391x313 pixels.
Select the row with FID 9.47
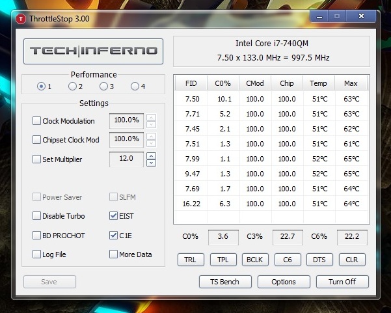click(271, 174)
